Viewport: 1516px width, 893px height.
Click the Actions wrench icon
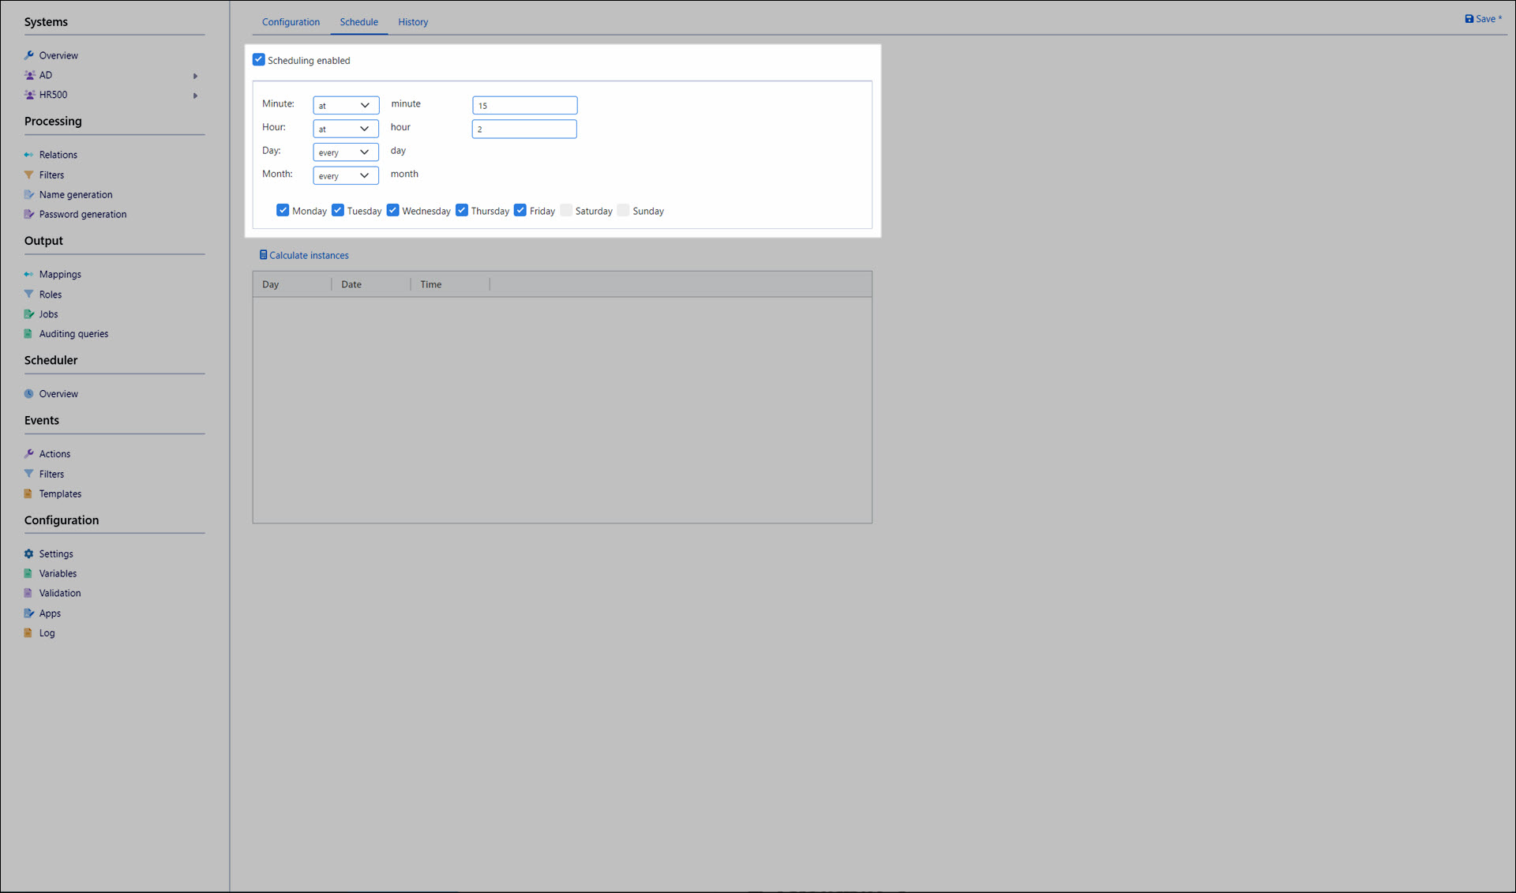pyautogui.click(x=29, y=453)
